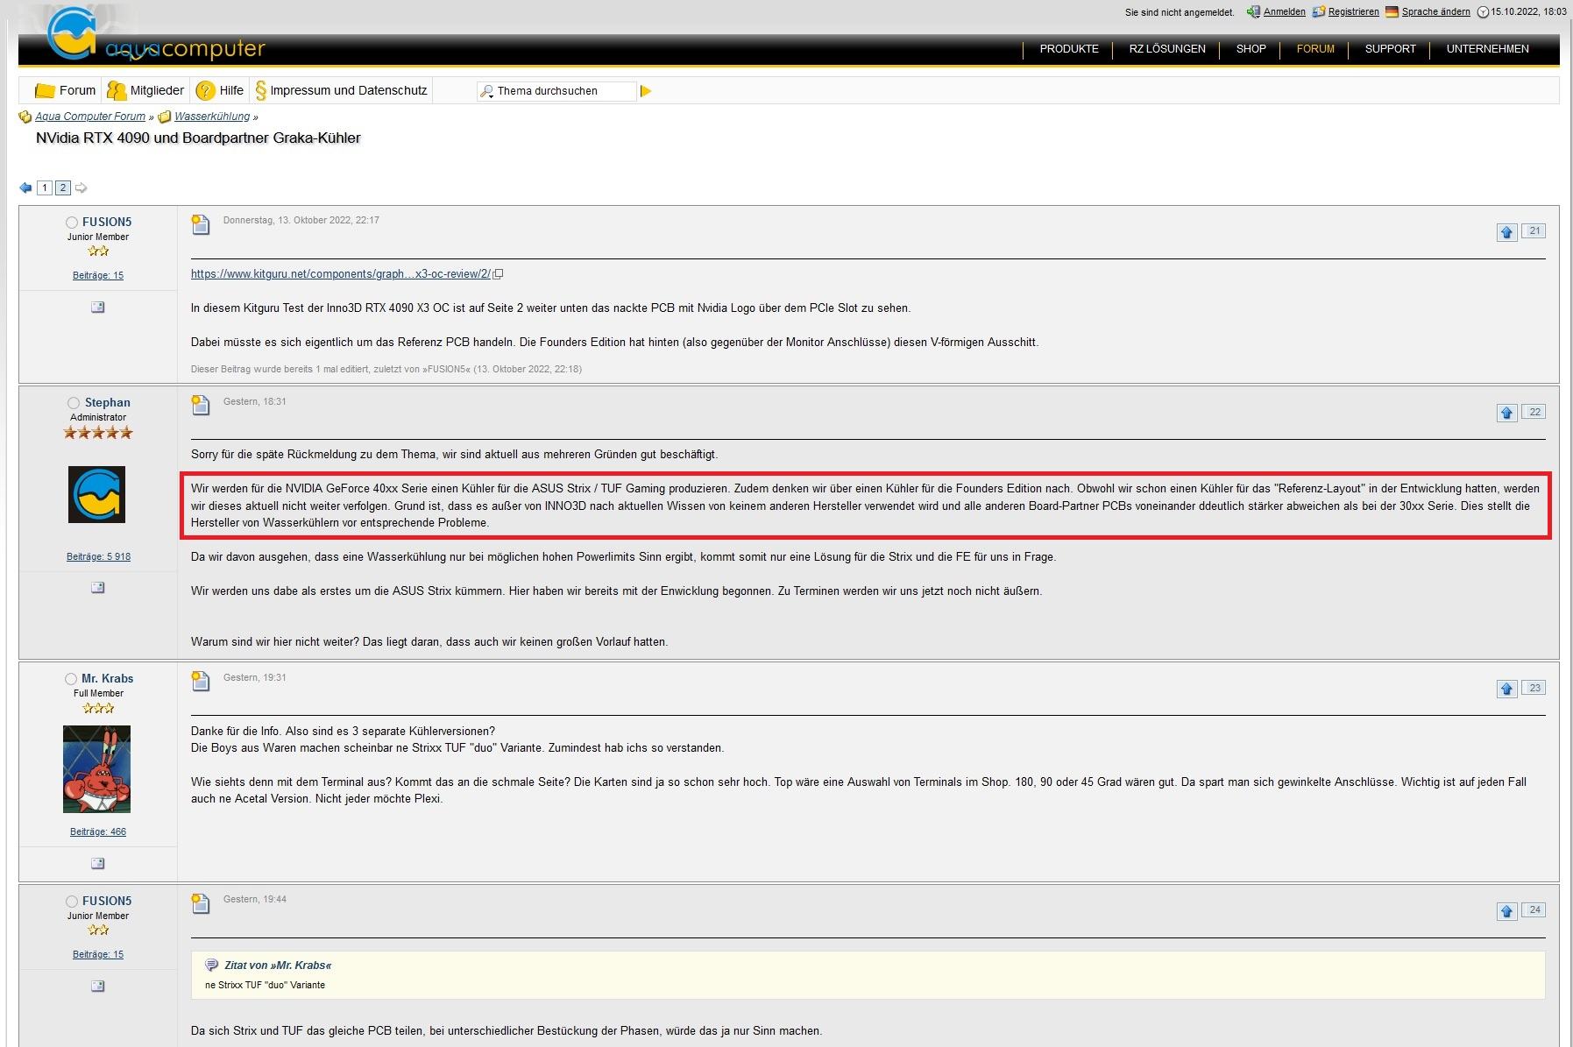Image resolution: width=1573 pixels, height=1047 pixels.
Task: Jump to top using arrow by post 24
Action: [1507, 911]
